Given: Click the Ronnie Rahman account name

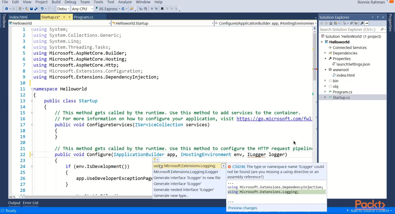Looking at the screenshot, I should [371, 2].
